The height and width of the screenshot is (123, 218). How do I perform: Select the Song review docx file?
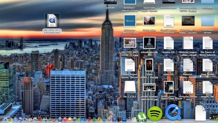point(207,65)
